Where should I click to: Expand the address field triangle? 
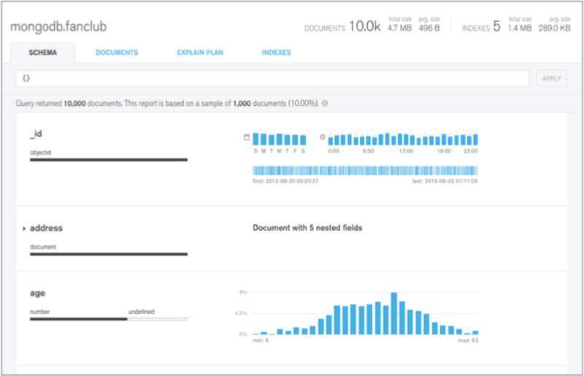(x=24, y=229)
